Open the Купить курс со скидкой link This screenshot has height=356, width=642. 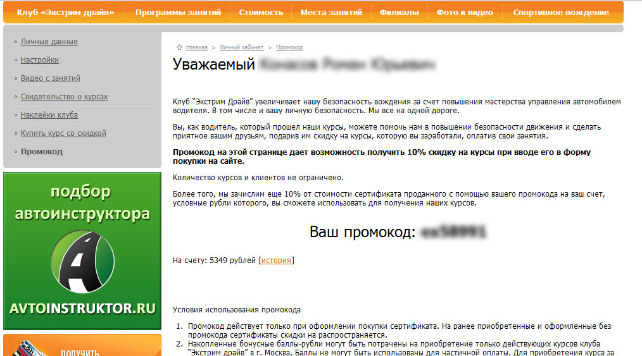tap(63, 133)
